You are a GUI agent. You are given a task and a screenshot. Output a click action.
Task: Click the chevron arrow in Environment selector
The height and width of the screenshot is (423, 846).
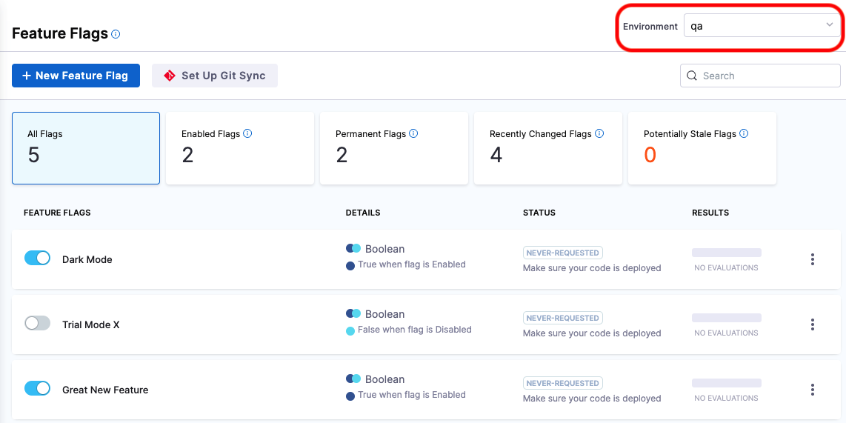(x=830, y=25)
